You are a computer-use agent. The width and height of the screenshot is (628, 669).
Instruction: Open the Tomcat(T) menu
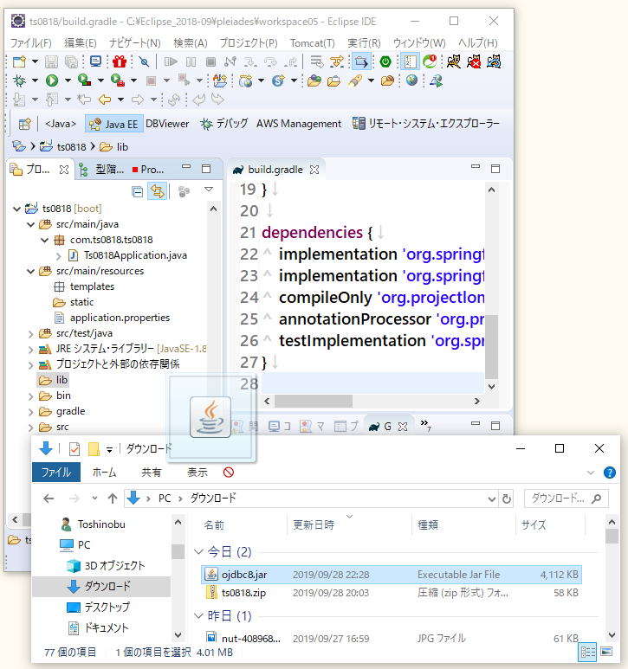click(313, 43)
